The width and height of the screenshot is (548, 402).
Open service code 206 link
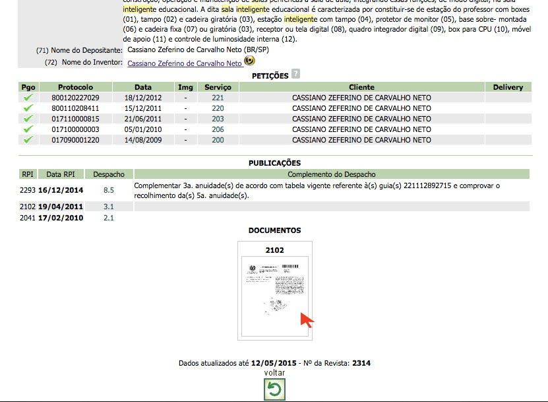tap(218, 129)
